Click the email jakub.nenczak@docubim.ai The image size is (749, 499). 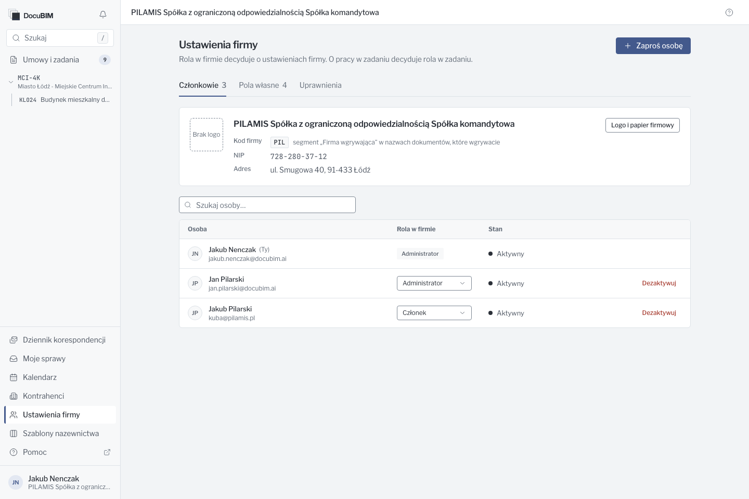pos(248,259)
